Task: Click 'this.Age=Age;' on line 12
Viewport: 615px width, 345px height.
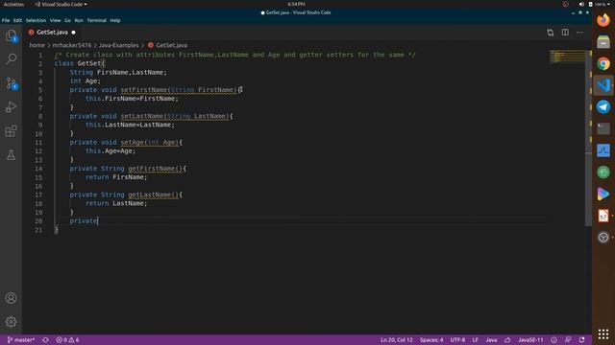Action: coord(111,151)
